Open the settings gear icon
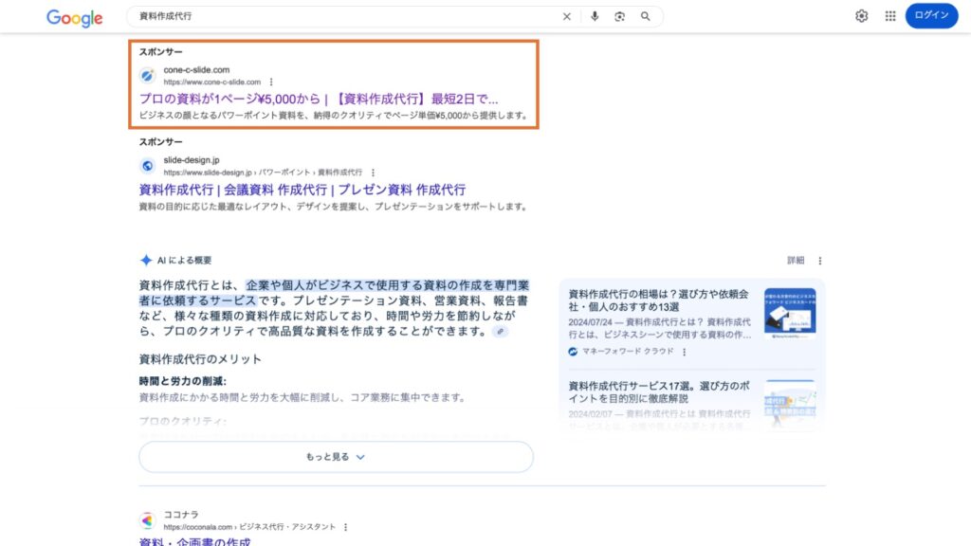The width and height of the screenshot is (971, 546). [861, 16]
